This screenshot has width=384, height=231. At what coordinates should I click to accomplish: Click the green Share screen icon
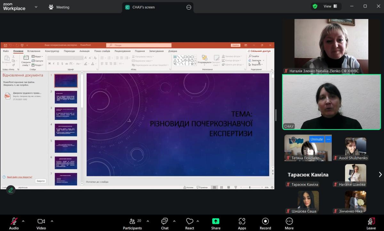click(216, 221)
